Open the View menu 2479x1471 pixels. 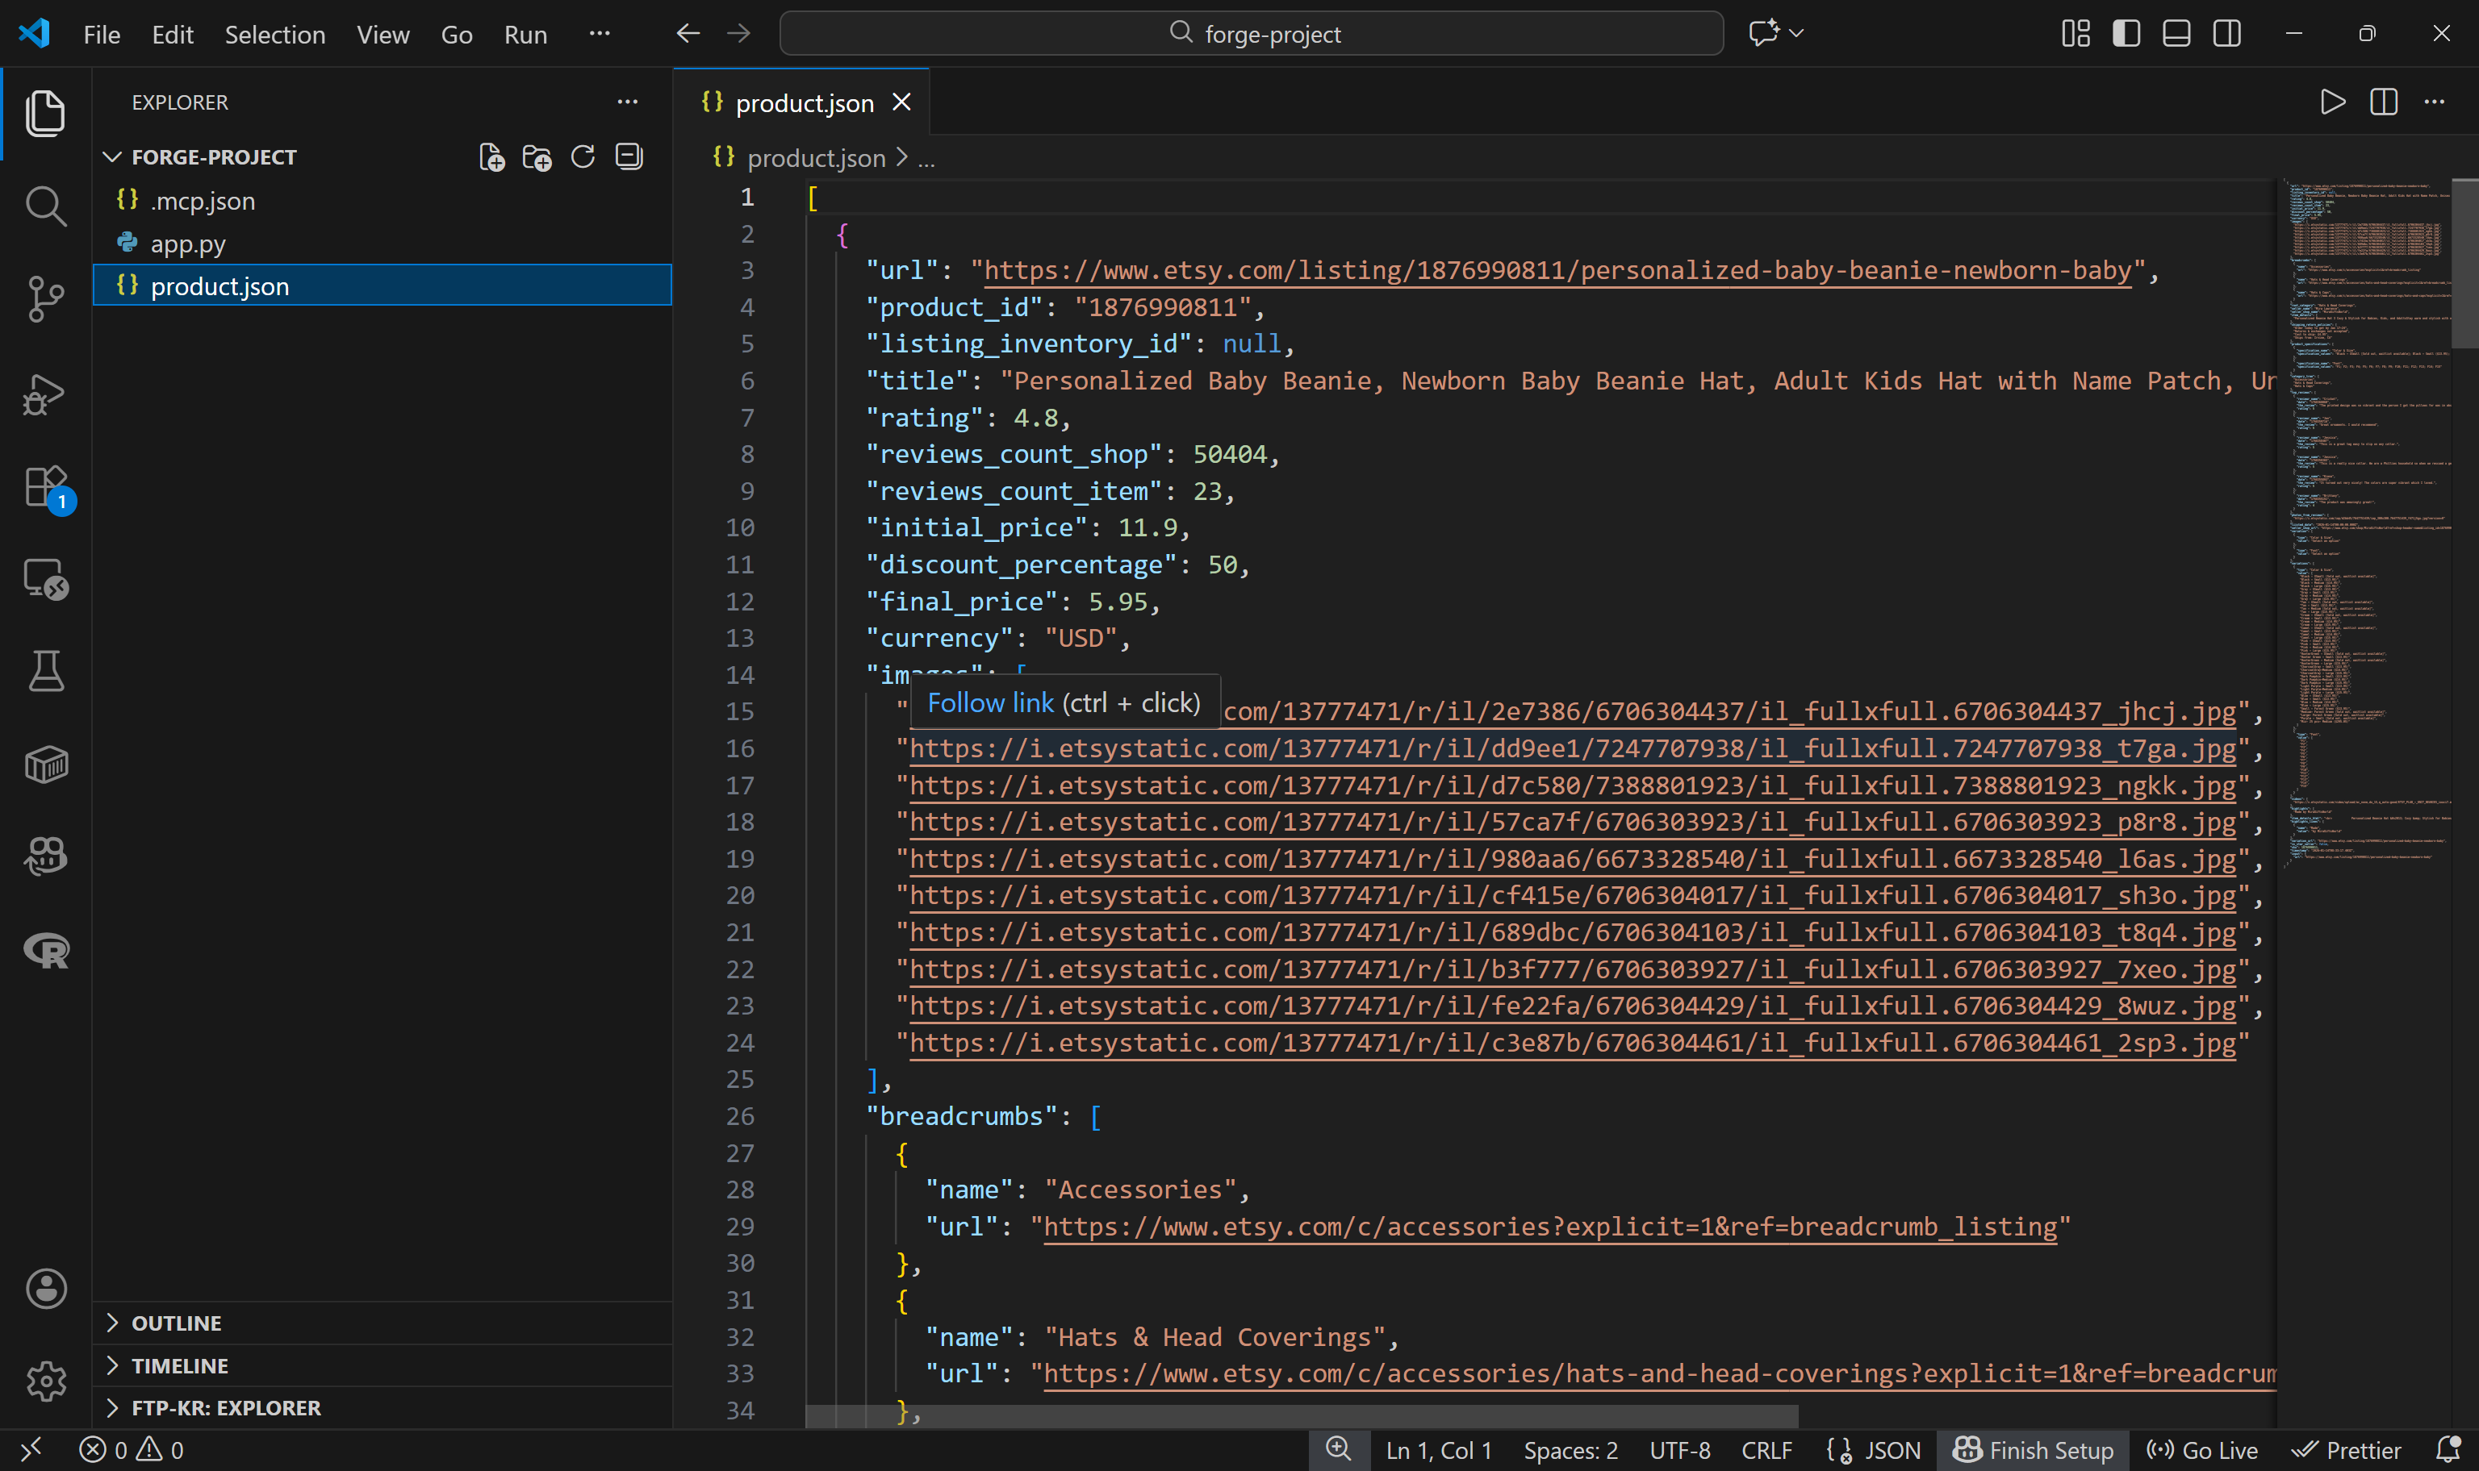(x=383, y=34)
